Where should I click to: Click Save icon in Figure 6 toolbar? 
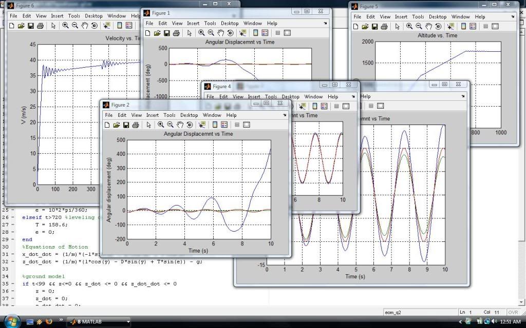pos(30,26)
